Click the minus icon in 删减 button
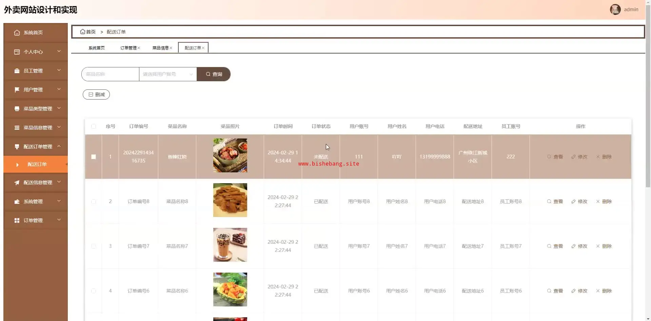 point(91,94)
